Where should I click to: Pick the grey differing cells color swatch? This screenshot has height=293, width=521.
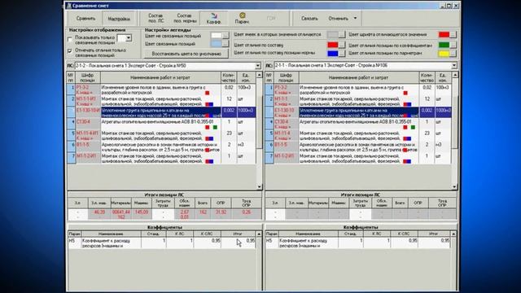pyautogui.click(x=333, y=34)
